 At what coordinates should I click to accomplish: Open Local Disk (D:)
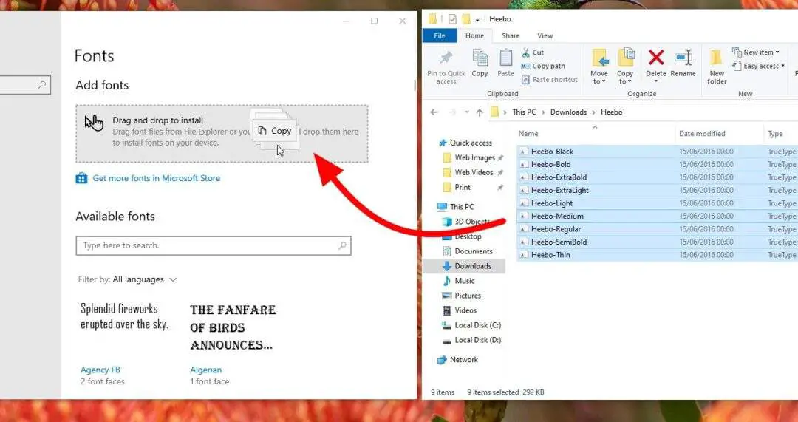(x=478, y=340)
